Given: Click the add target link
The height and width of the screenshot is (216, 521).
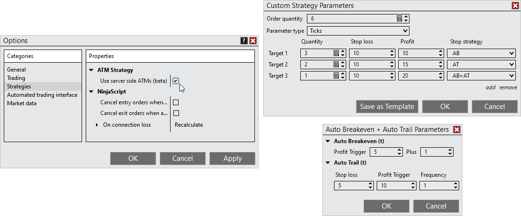Looking at the screenshot, I should 491,87.
